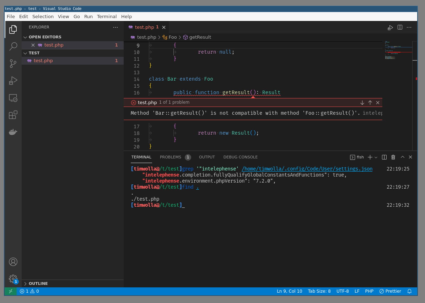Open the terminal launch profile dropdown

pyautogui.click(x=376, y=157)
